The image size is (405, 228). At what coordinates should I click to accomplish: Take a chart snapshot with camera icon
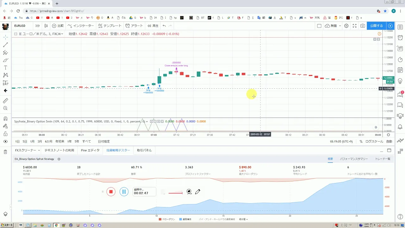(x=363, y=26)
